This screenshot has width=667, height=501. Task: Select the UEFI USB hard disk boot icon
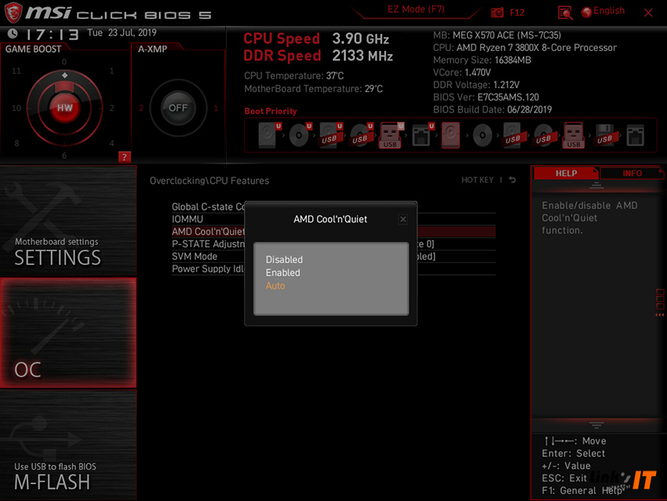(331, 135)
